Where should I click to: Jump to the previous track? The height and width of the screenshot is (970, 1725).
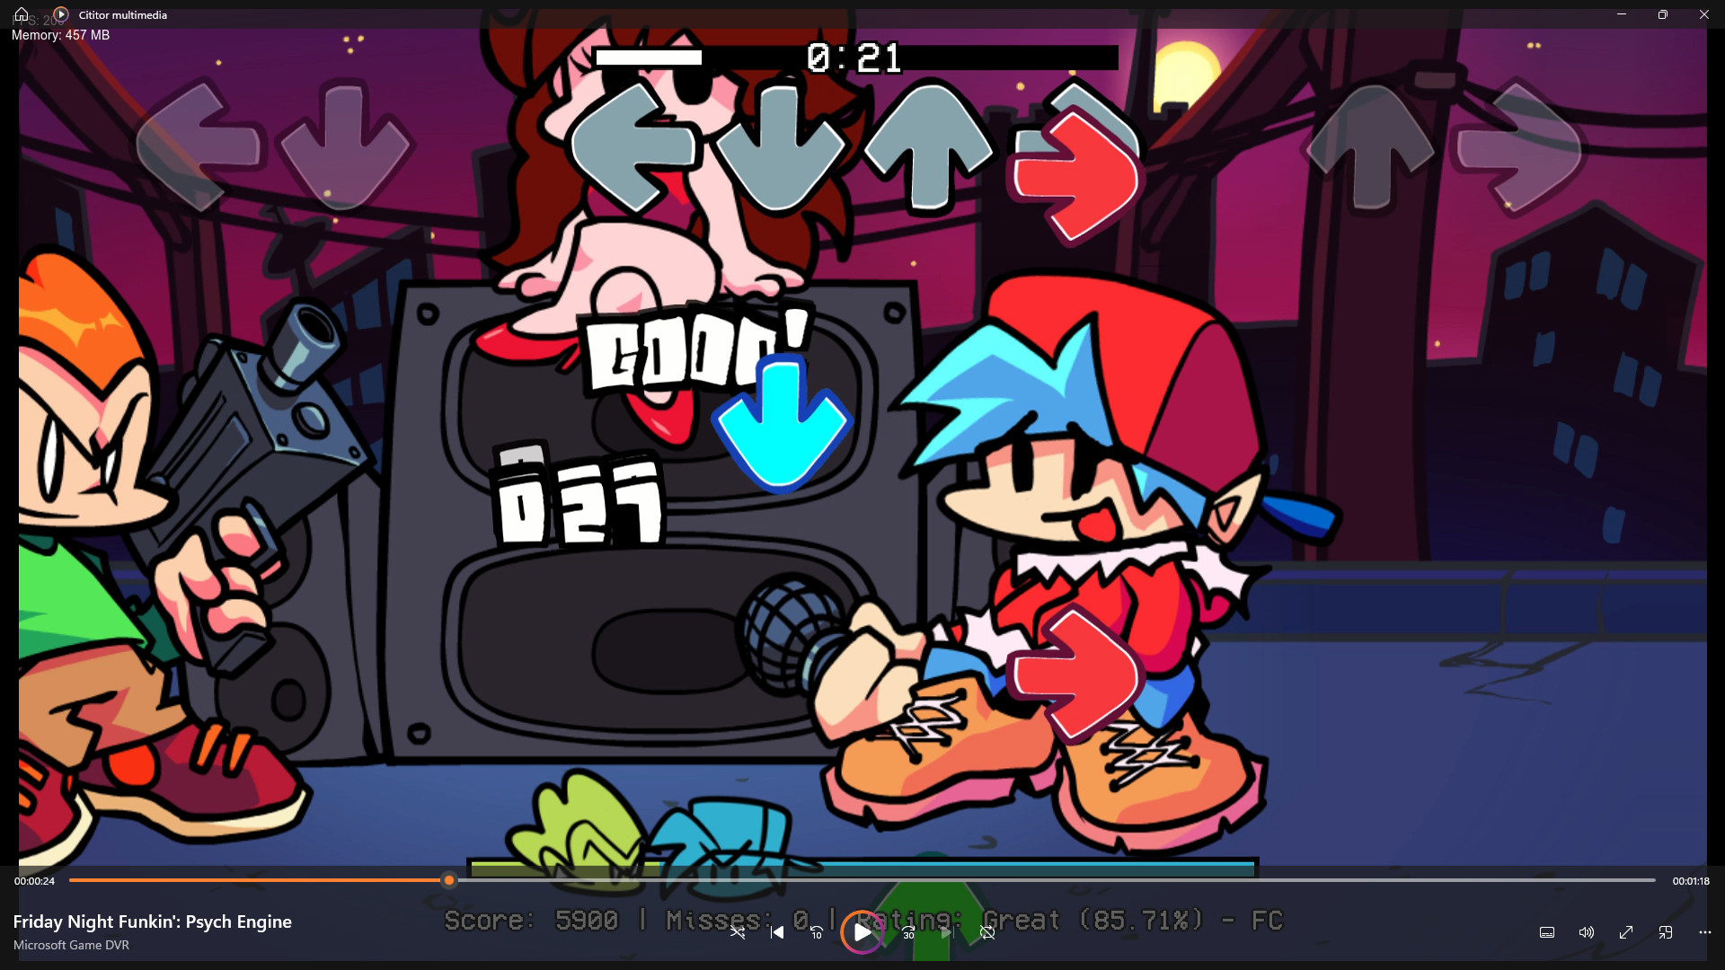(777, 932)
